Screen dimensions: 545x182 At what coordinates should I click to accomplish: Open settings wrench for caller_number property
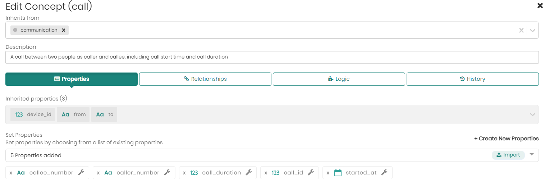coord(167,173)
